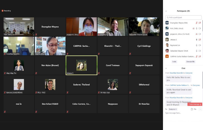The width and height of the screenshot is (203, 130).
Task: Click the Nor Azian [Brunei] name tile
Action: click(x=50, y=65)
